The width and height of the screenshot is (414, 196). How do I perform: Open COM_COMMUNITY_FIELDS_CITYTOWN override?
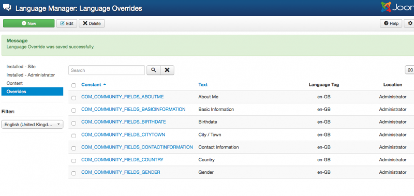[x=123, y=134]
